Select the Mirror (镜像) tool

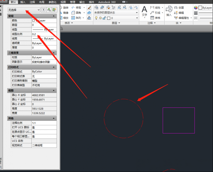pos(64,13)
